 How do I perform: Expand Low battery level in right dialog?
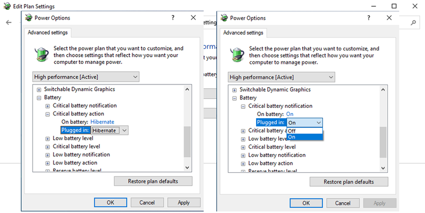pyautogui.click(x=243, y=139)
